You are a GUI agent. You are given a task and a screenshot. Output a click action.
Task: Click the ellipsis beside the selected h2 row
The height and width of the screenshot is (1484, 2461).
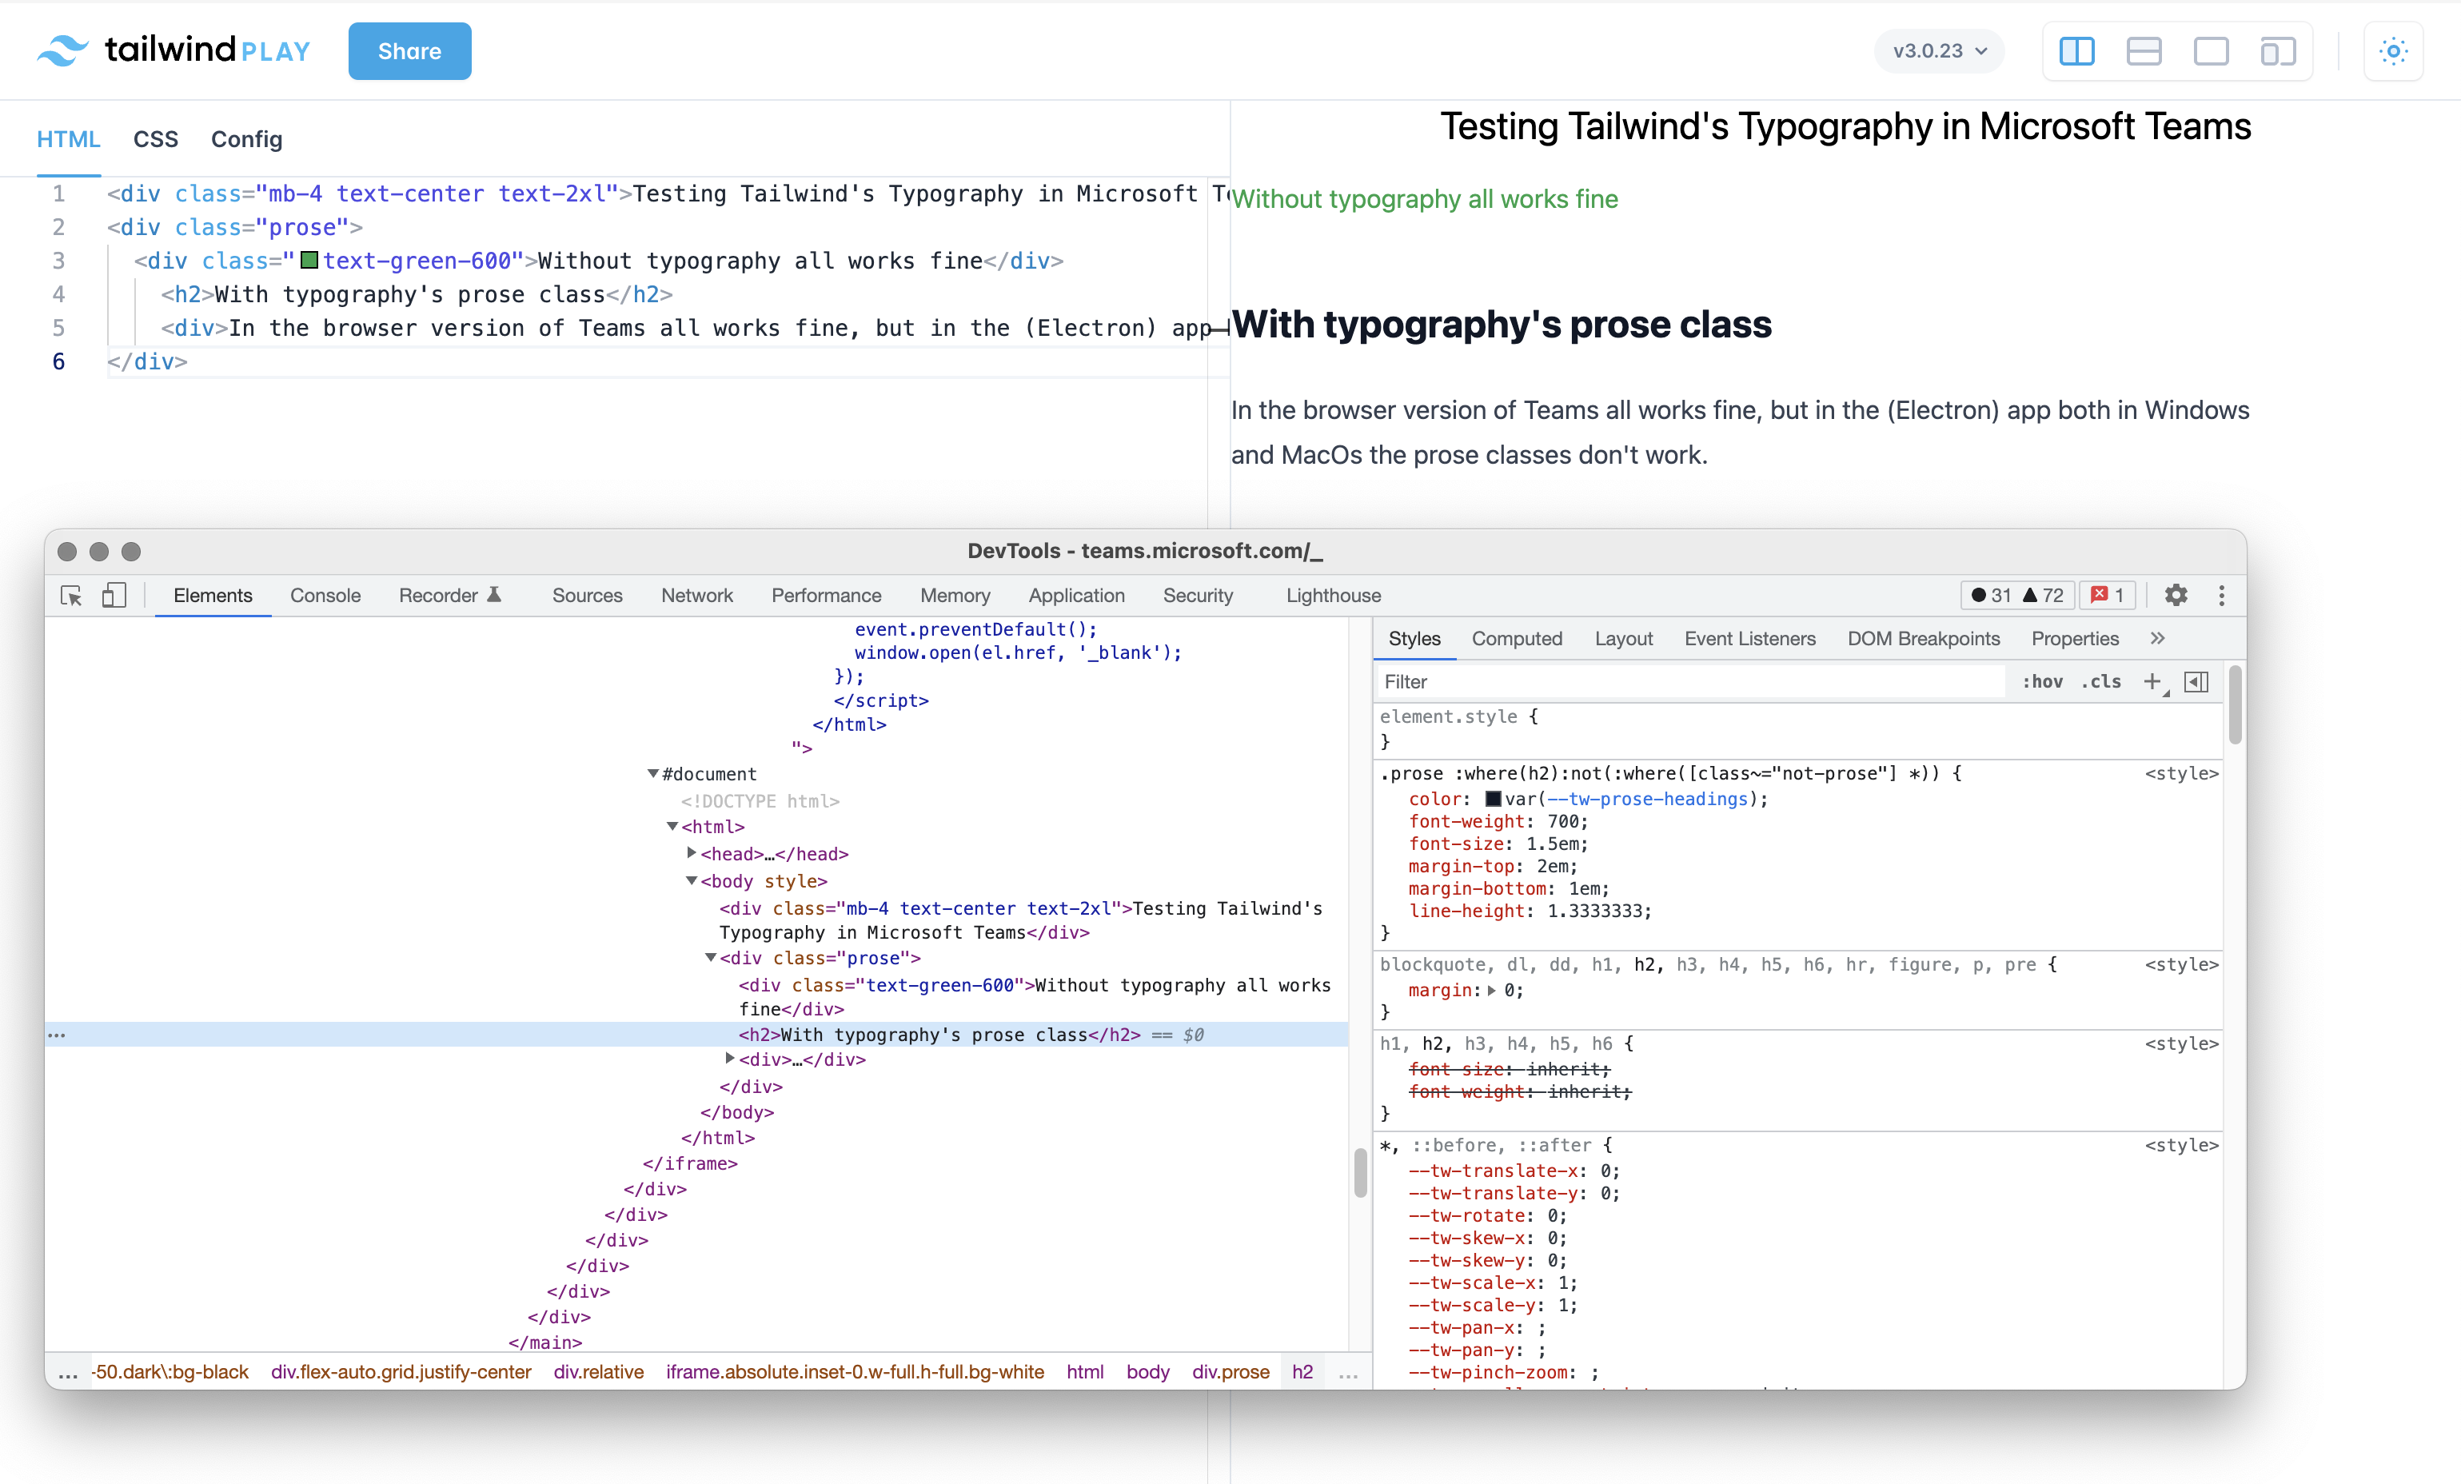pyautogui.click(x=57, y=1035)
